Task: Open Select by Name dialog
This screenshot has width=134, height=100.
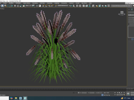Action: tap(6, 6)
